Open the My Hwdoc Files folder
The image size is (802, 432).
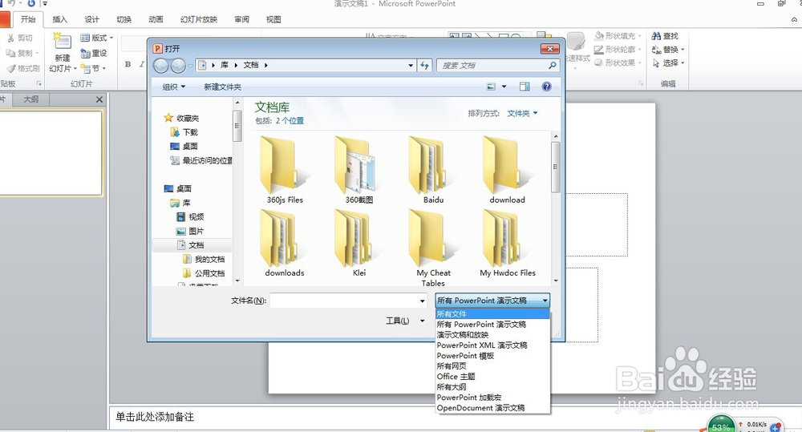[x=508, y=244]
